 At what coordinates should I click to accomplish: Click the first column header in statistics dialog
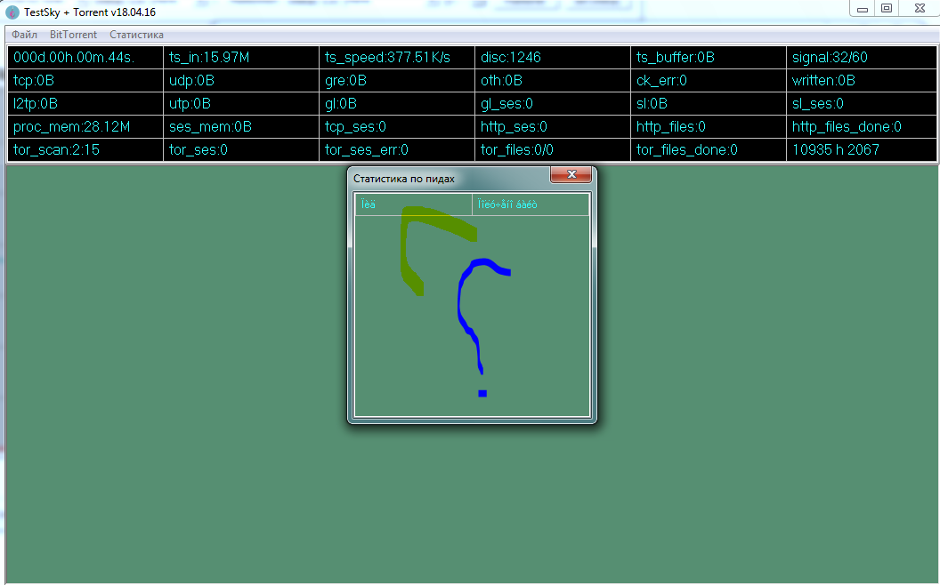413,205
